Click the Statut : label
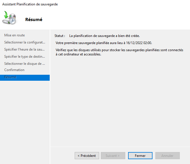The image size is (190, 164). 60,36
